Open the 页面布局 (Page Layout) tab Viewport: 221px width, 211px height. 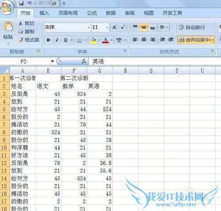point(68,13)
